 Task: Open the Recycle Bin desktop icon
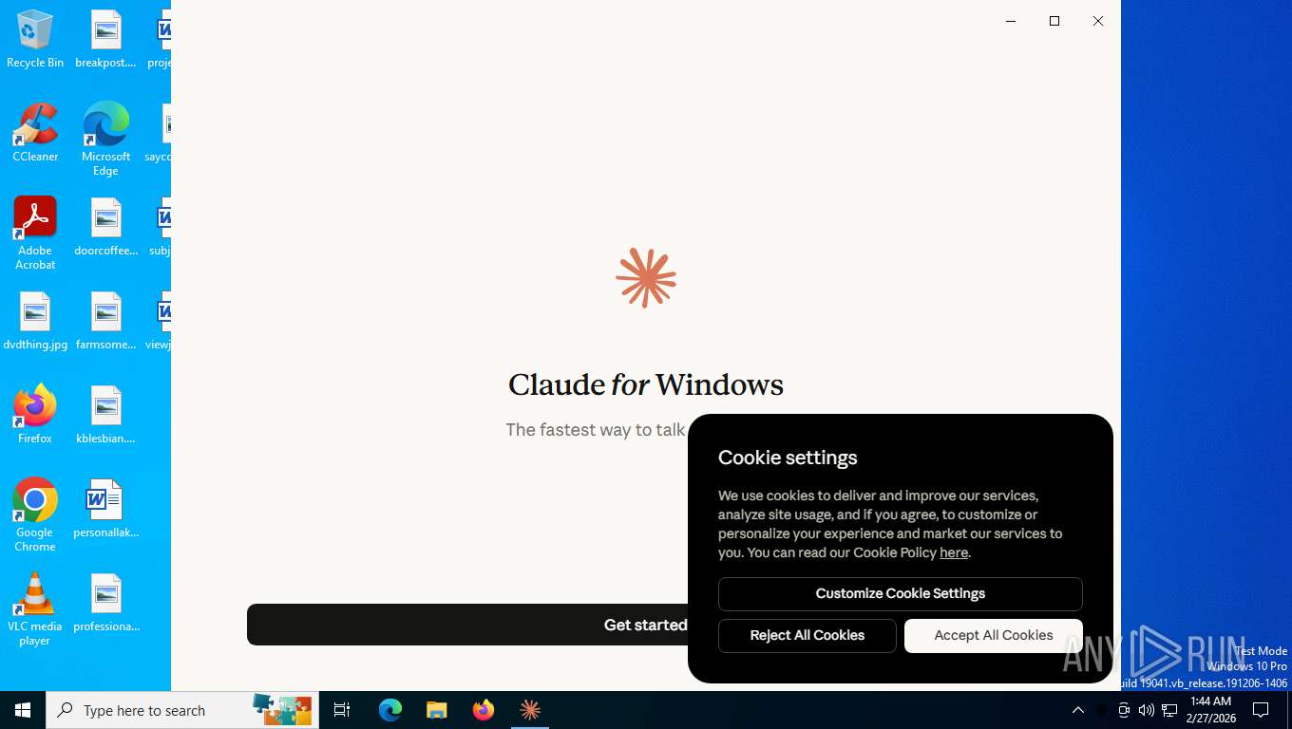35,39
